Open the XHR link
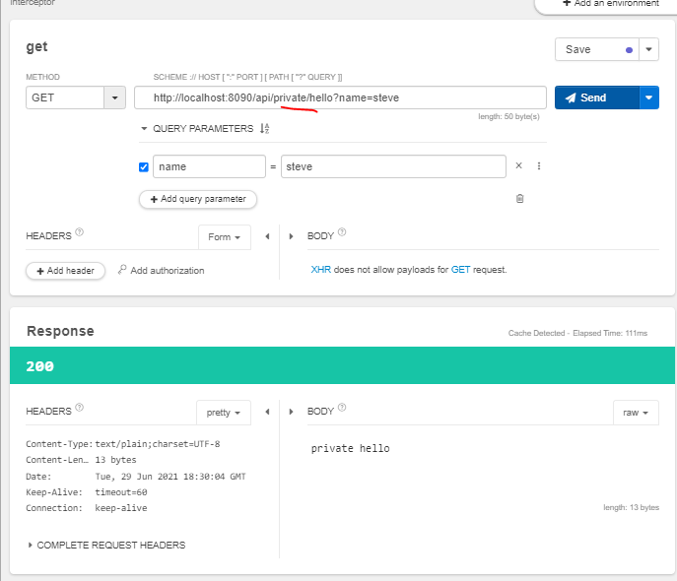The height and width of the screenshot is (581, 677). pos(321,270)
